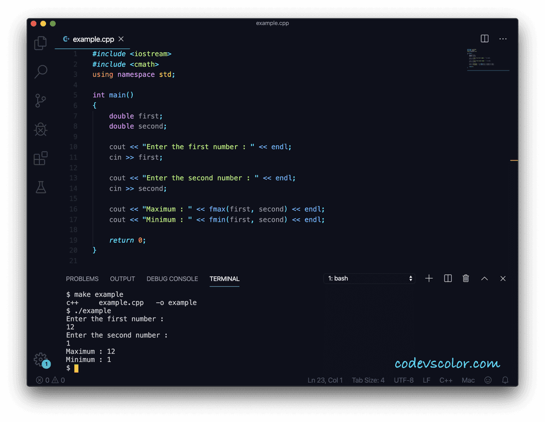545x422 pixels.
Task: Open the editor more actions ellipsis menu
Action: [503, 39]
